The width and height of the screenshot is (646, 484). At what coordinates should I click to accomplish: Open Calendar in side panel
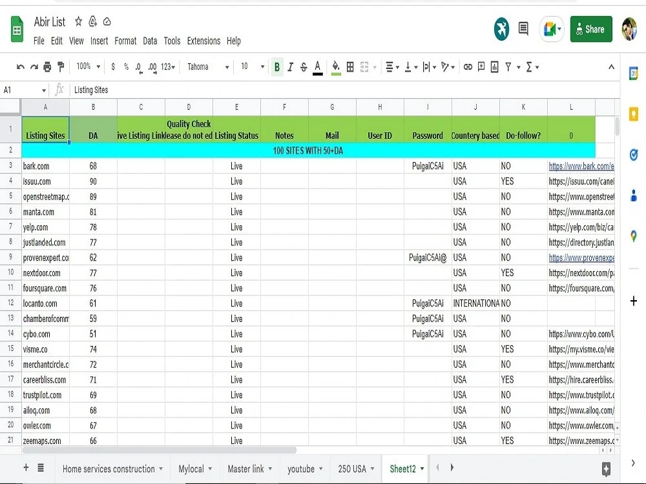633,74
